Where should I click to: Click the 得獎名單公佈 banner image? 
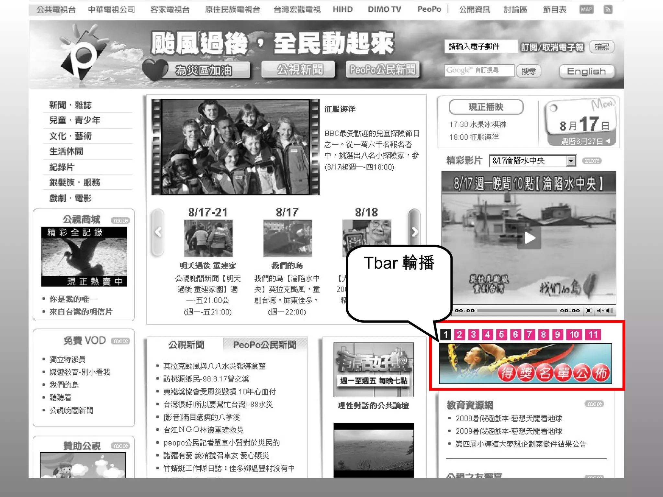pos(525,364)
